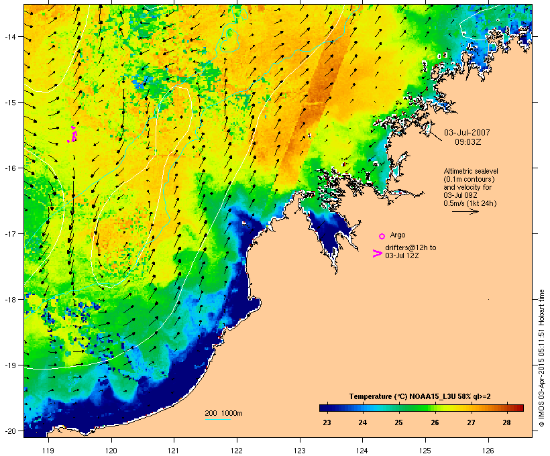The image size is (550, 456).
Task: Click latitude axis label -17
Action: [x=9, y=233]
